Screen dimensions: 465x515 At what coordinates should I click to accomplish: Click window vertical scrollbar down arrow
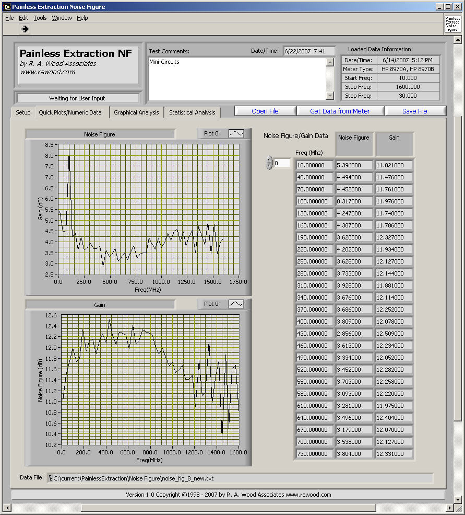coord(458,499)
